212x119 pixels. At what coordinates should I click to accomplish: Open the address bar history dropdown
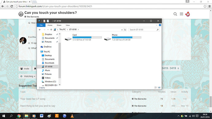coord(122,30)
